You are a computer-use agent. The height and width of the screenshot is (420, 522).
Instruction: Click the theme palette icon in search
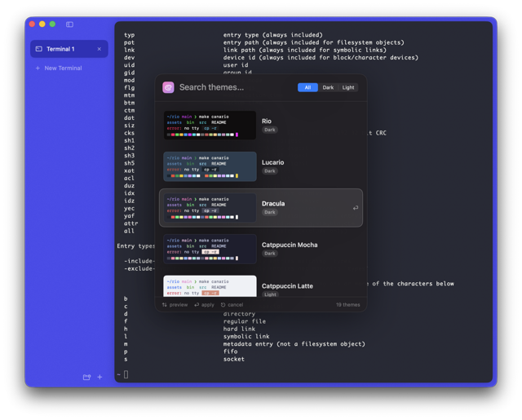click(x=168, y=87)
